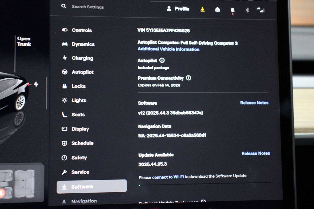This screenshot has height=209, width=314.
Task: View Release Notes for available update
Action: point(255,153)
